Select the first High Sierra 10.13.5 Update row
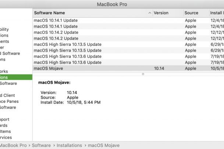 click(92, 44)
